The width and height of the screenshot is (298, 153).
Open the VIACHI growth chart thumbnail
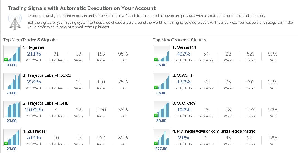tap(162, 82)
